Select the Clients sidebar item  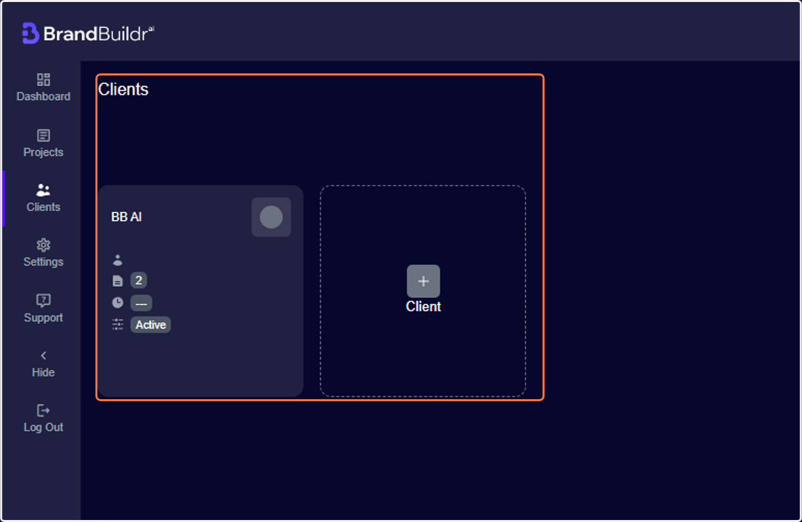[43, 199]
